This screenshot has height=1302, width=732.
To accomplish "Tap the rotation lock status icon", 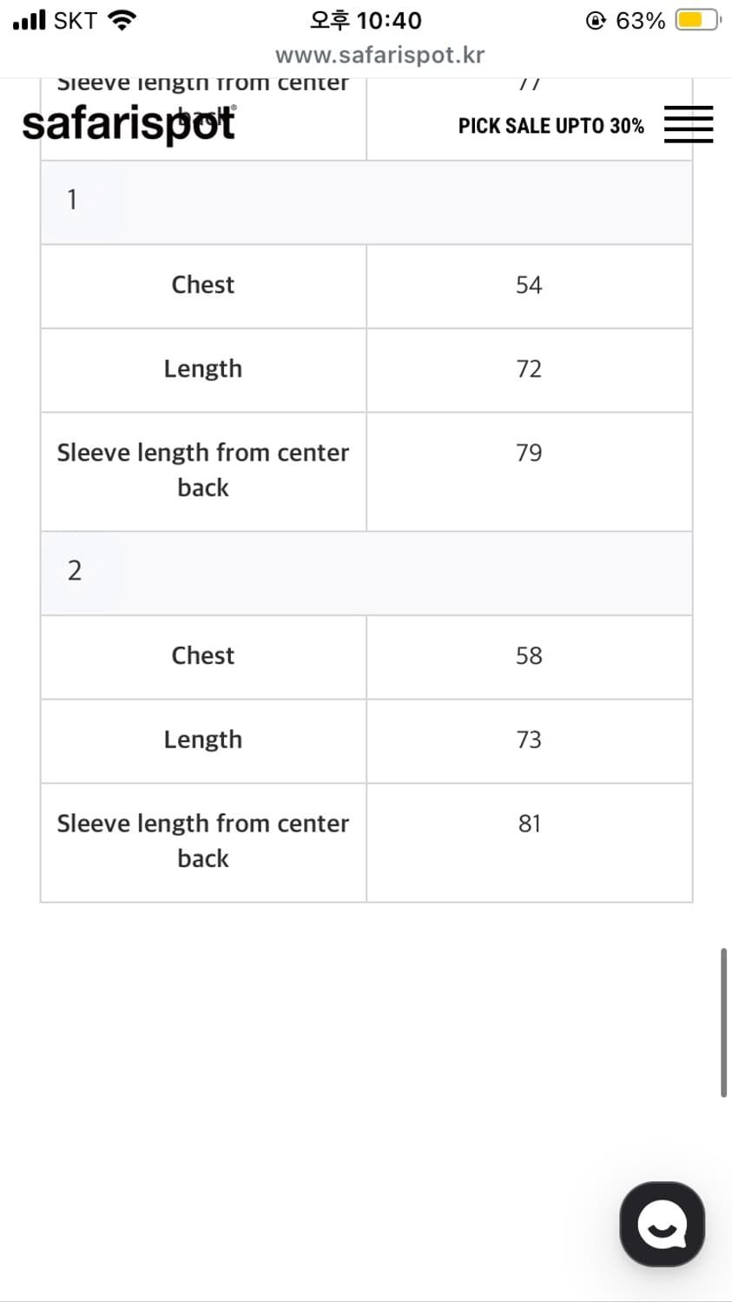I will pos(596,20).
